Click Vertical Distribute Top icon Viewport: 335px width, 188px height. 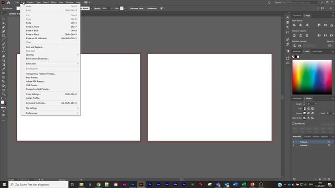(294, 35)
